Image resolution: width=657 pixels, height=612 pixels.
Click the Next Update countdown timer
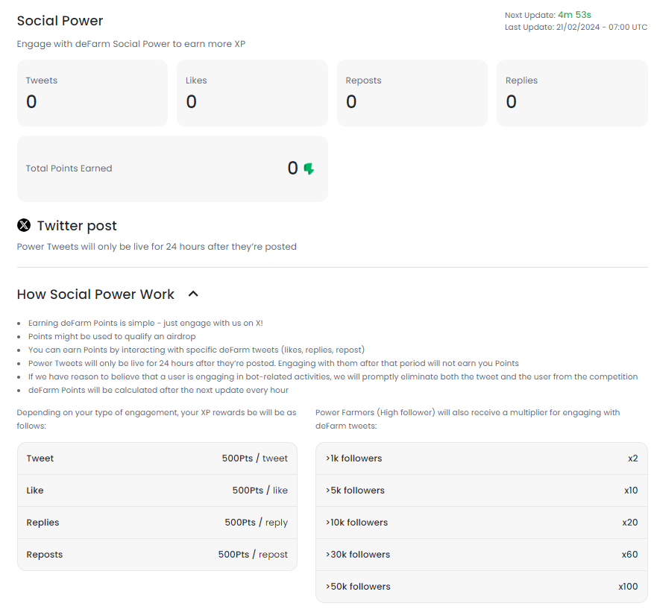coord(574,15)
